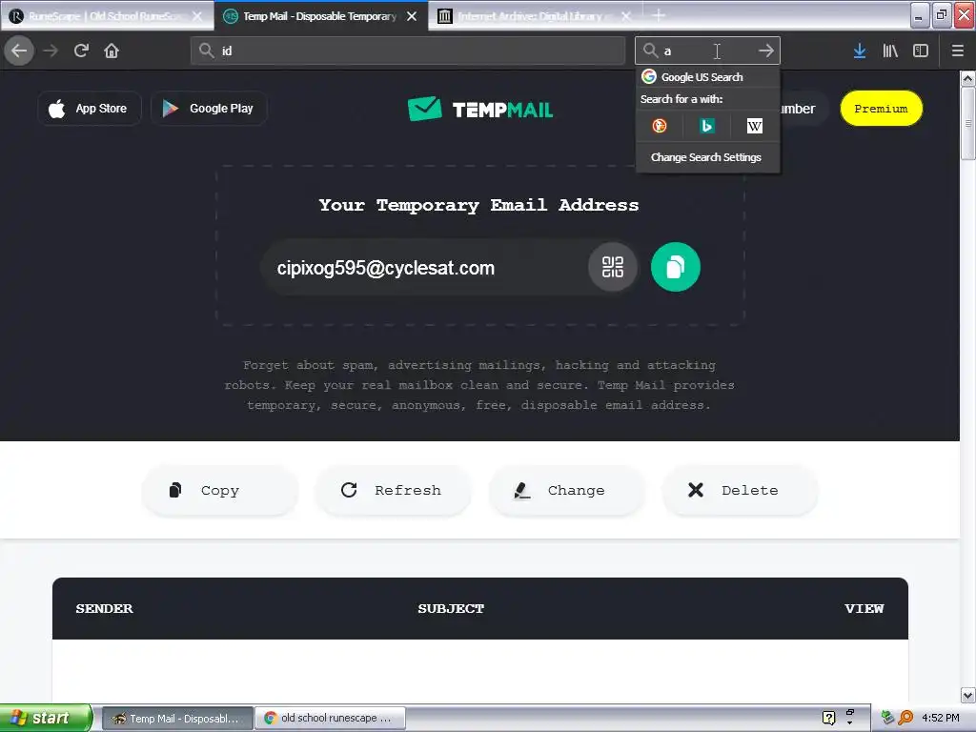Click the Change email button
976x732 pixels.
click(566, 491)
